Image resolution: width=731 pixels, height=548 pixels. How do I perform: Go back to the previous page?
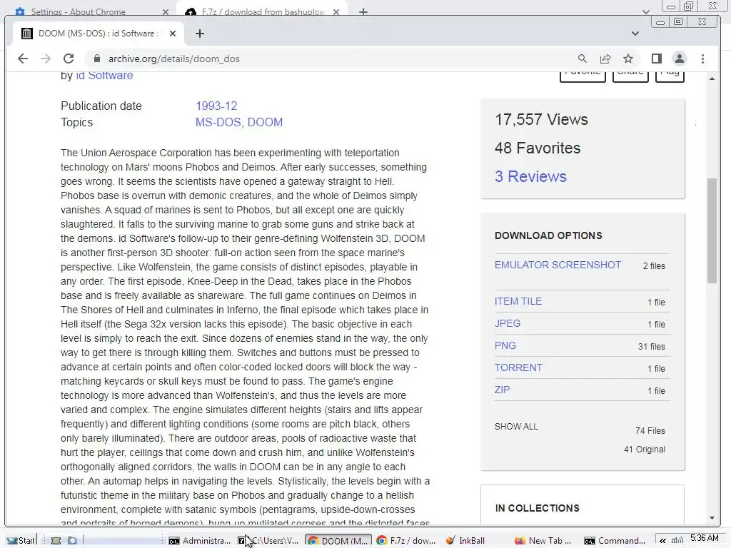(22, 59)
